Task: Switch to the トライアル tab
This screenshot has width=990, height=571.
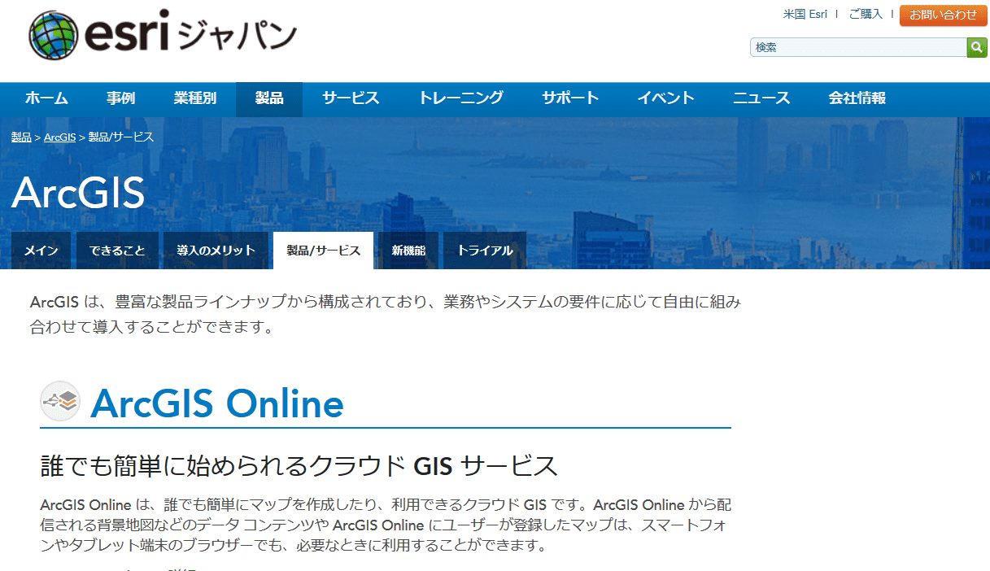Action: click(485, 251)
